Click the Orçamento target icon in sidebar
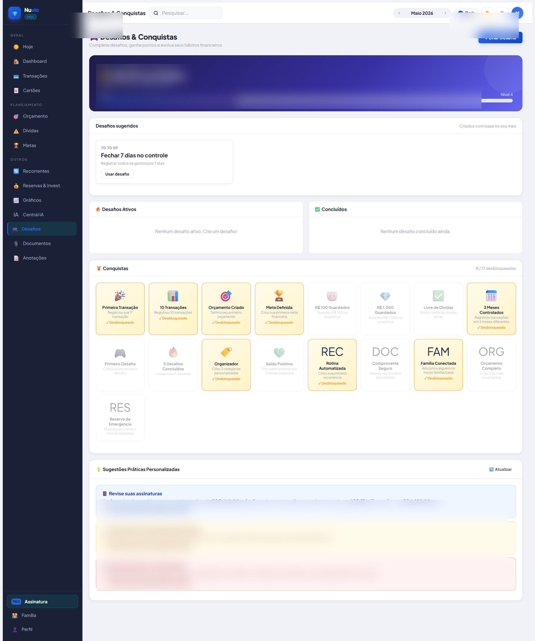 pyautogui.click(x=16, y=116)
